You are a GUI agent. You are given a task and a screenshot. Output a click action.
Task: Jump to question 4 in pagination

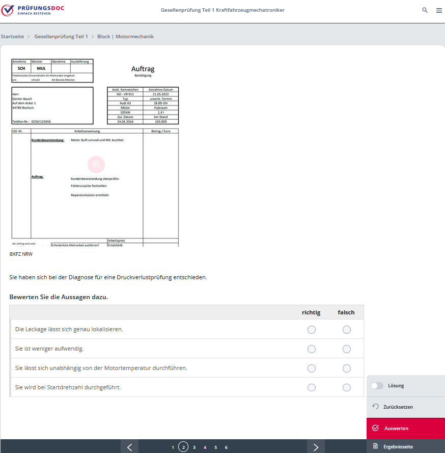(205, 447)
